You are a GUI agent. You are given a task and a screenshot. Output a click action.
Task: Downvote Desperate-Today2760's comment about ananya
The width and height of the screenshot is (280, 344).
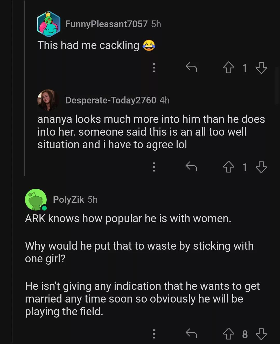[261, 167]
